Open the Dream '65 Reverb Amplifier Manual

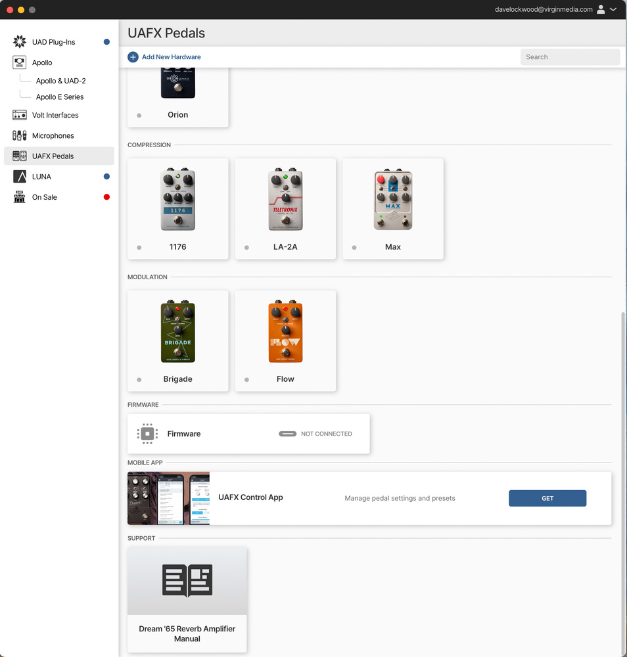click(187, 599)
